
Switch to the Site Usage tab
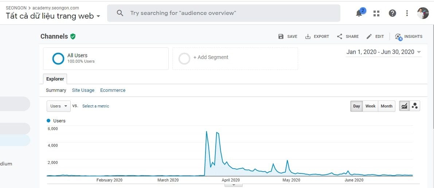pos(83,90)
